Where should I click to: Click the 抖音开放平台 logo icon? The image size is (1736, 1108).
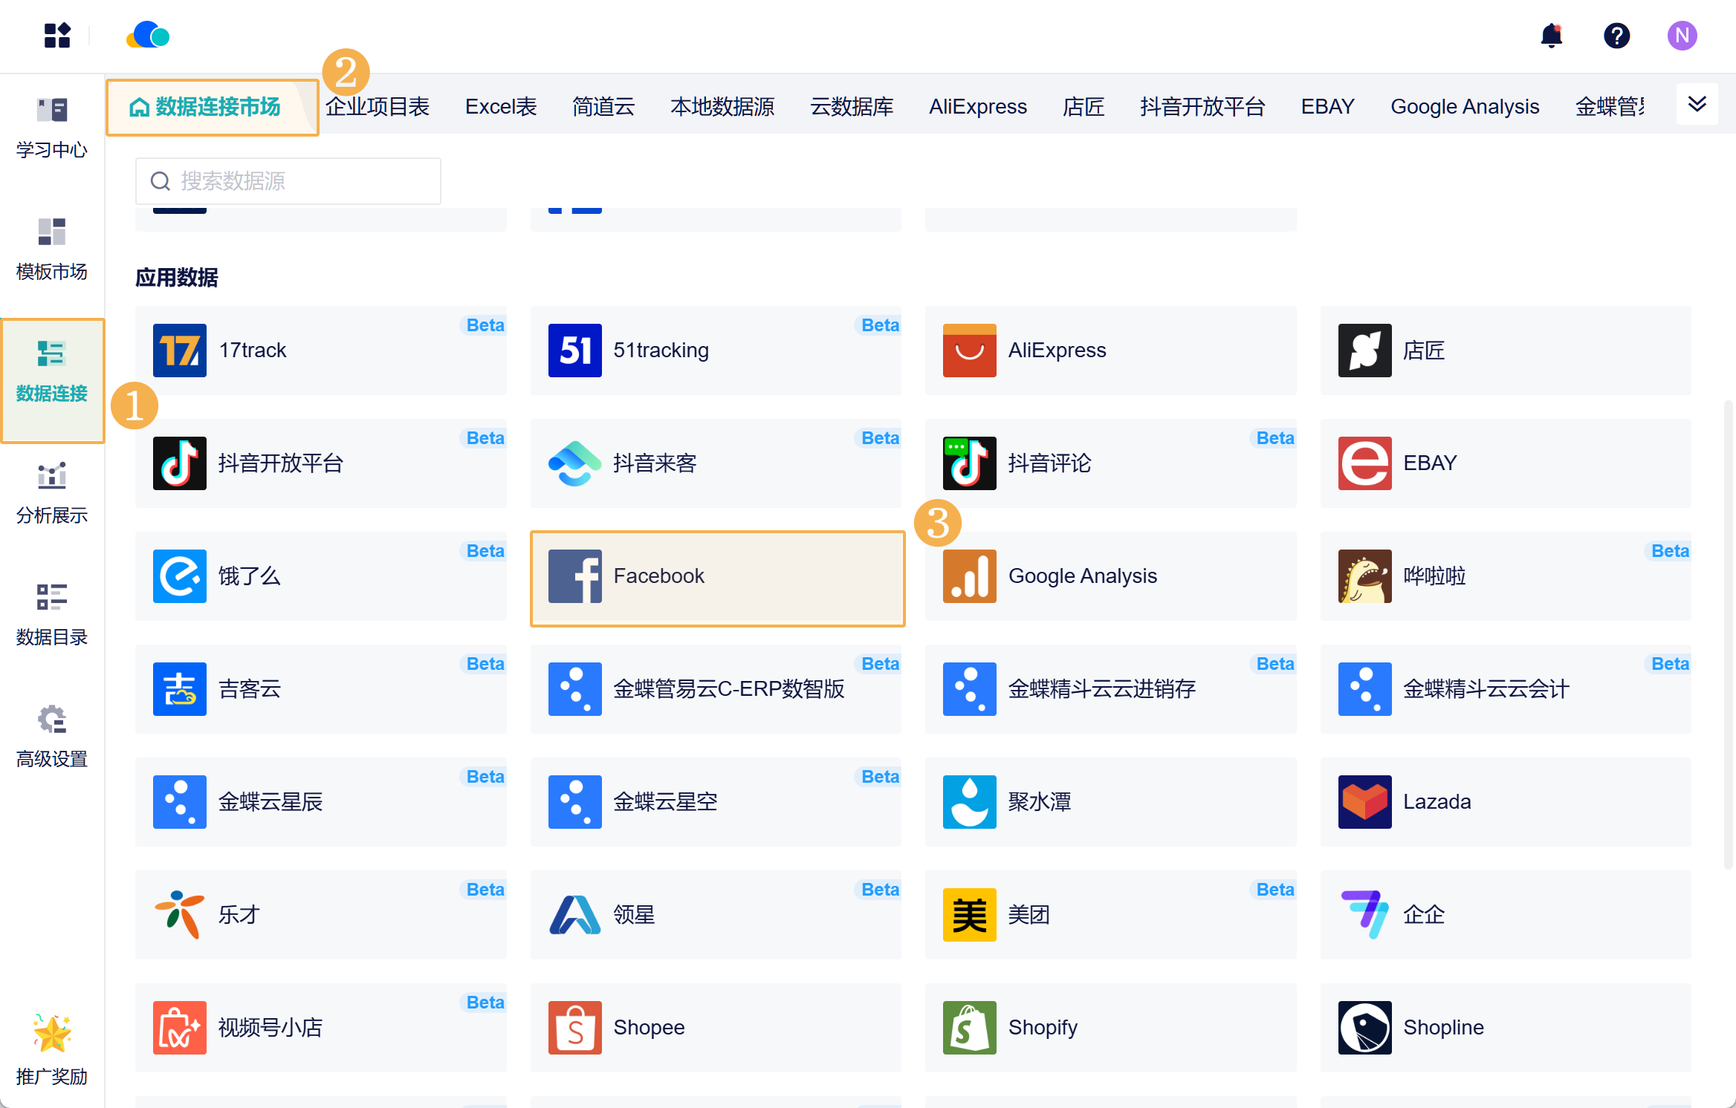[x=180, y=463]
